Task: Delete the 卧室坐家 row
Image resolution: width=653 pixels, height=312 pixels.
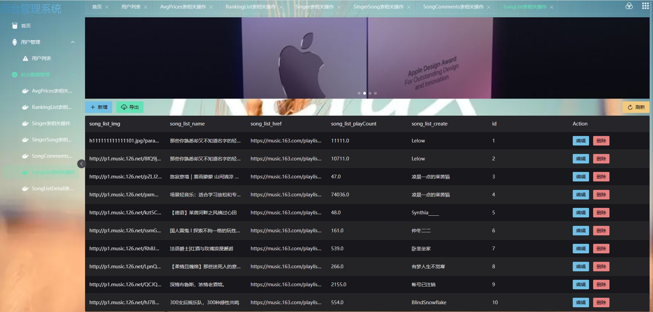Action: tap(601, 249)
